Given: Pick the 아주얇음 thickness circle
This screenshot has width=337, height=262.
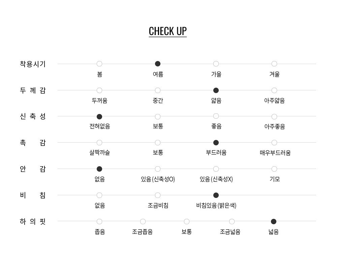Looking at the screenshot, I should [274, 90].
